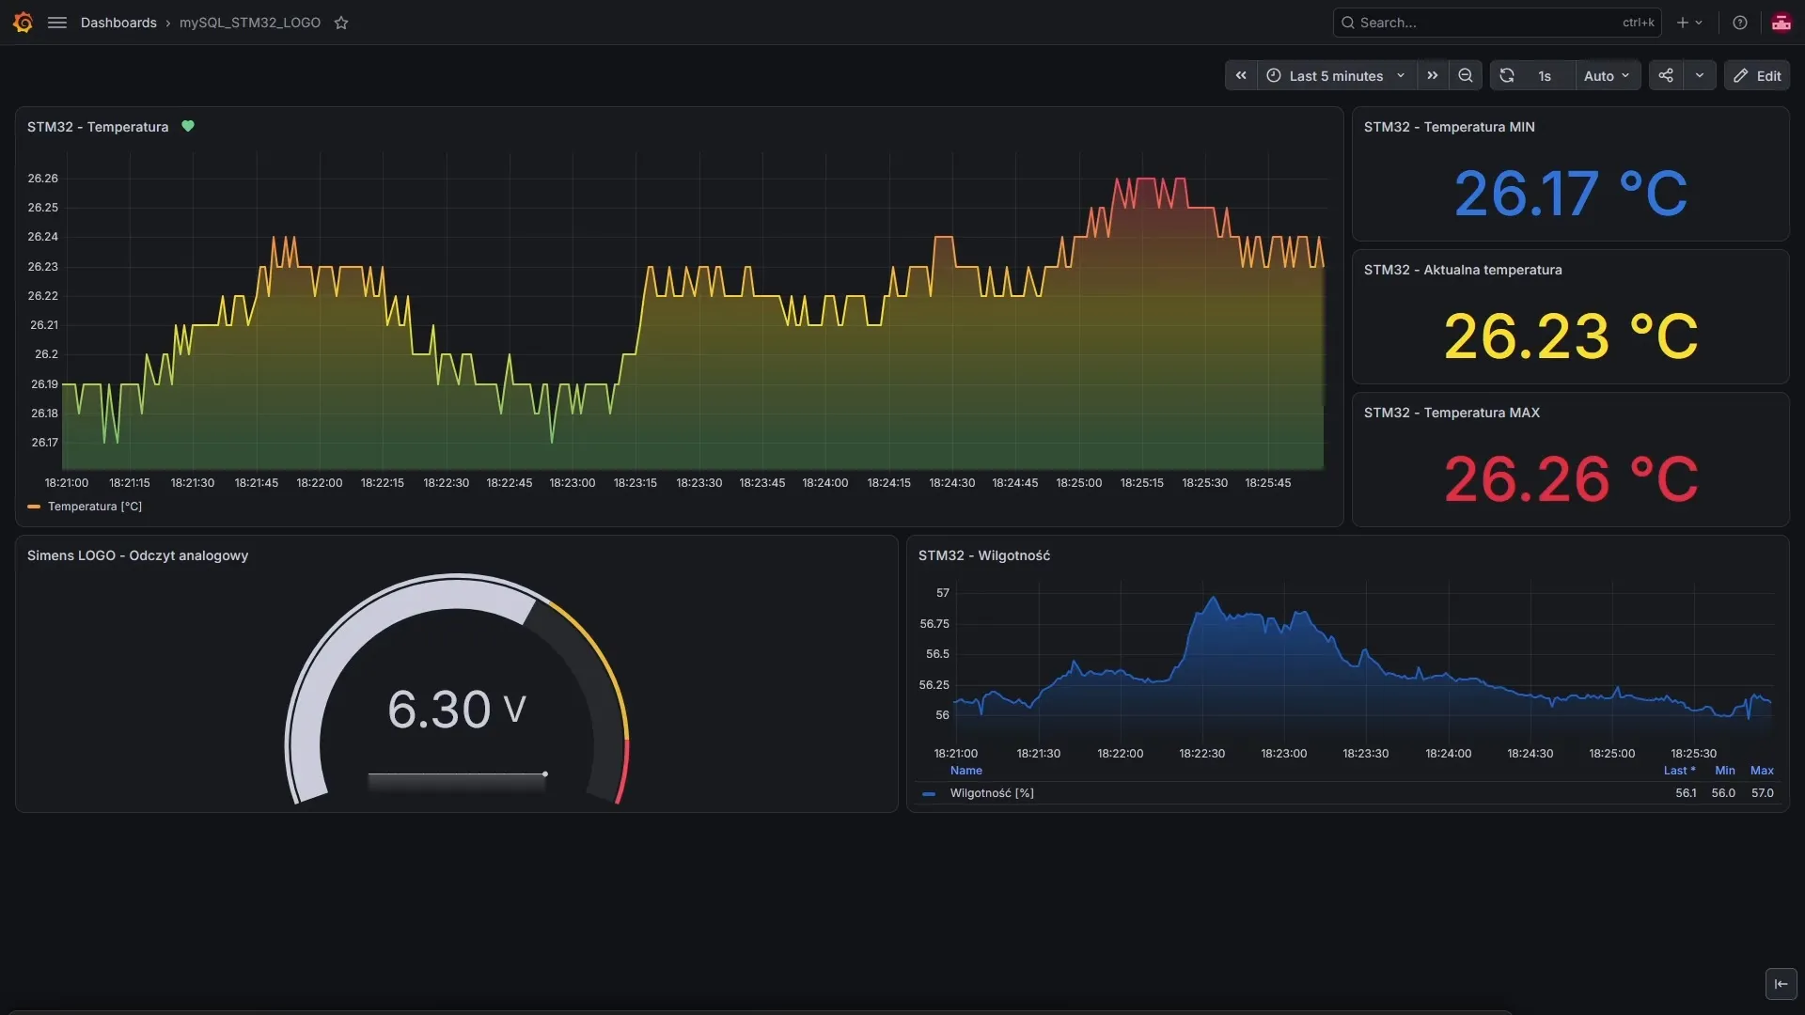Share the dashboard

coord(1666,76)
